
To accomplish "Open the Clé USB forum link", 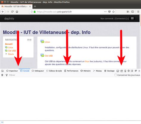I will coord(48,56).
